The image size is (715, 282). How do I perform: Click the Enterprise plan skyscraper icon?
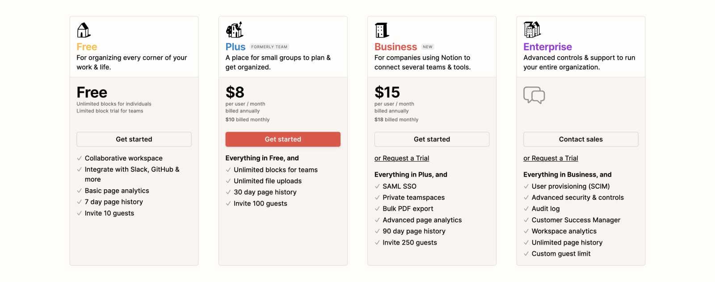(532, 29)
